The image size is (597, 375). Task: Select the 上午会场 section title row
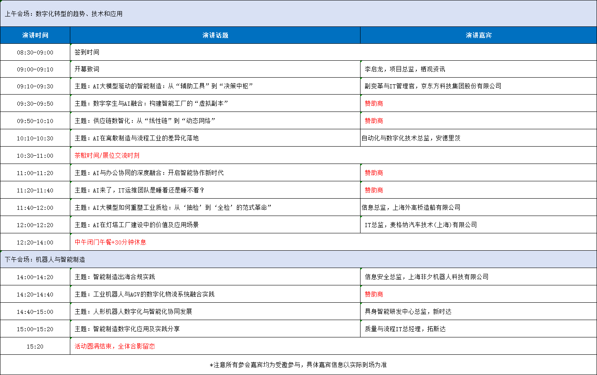pyautogui.click(x=298, y=14)
